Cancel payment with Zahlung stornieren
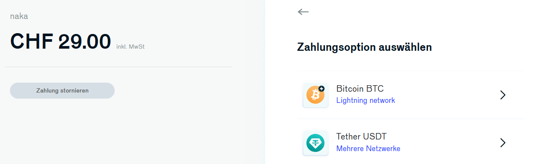The image size is (540, 164). (x=62, y=90)
